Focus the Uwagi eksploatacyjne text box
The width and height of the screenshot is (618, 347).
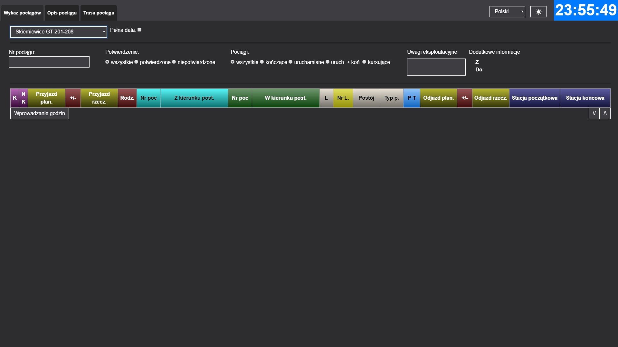pos(436,67)
